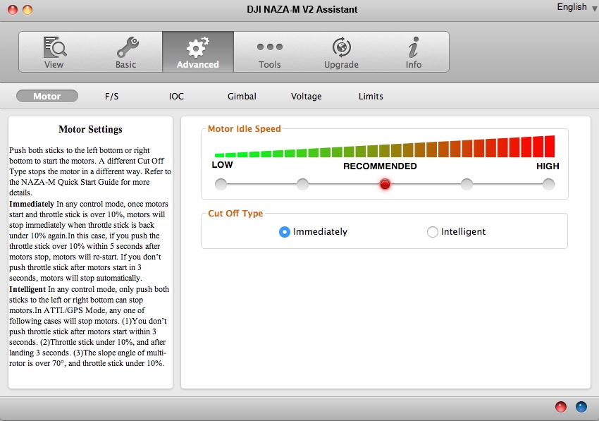Open the English language dropdown
The height and width of the screenshot is (421, 599).
[576, 7]
